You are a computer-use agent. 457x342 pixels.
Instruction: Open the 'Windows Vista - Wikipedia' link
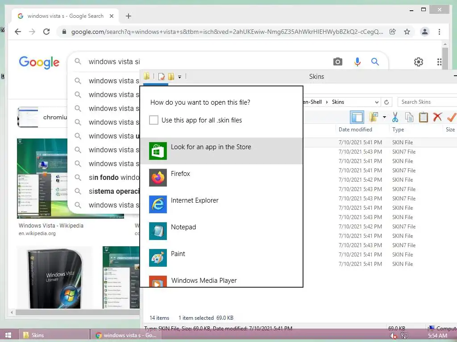point(51,225)
